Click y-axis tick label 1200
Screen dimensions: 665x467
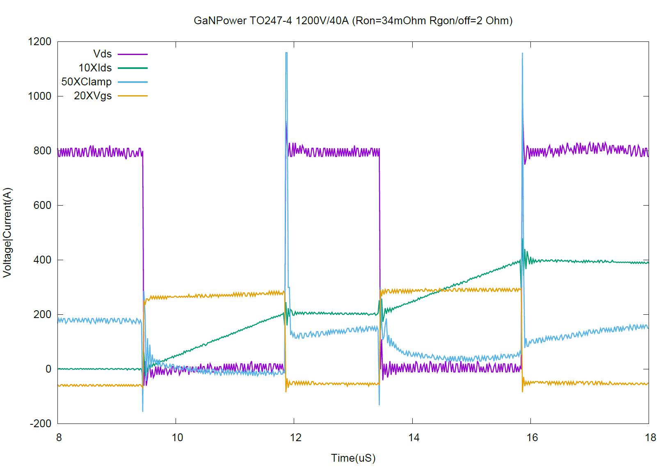click(40, 41)
